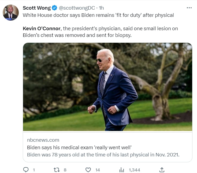Open the three-dot more options menu
This screenshot has width=197, height=173.
coord(189,8)
